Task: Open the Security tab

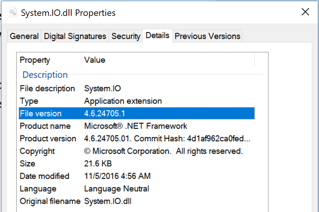Action: pos(126,36)
